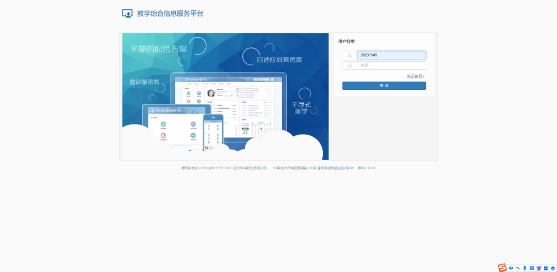Start voice input with the microphone icon
Screen dimensions: 557x272
coord(525,268)
